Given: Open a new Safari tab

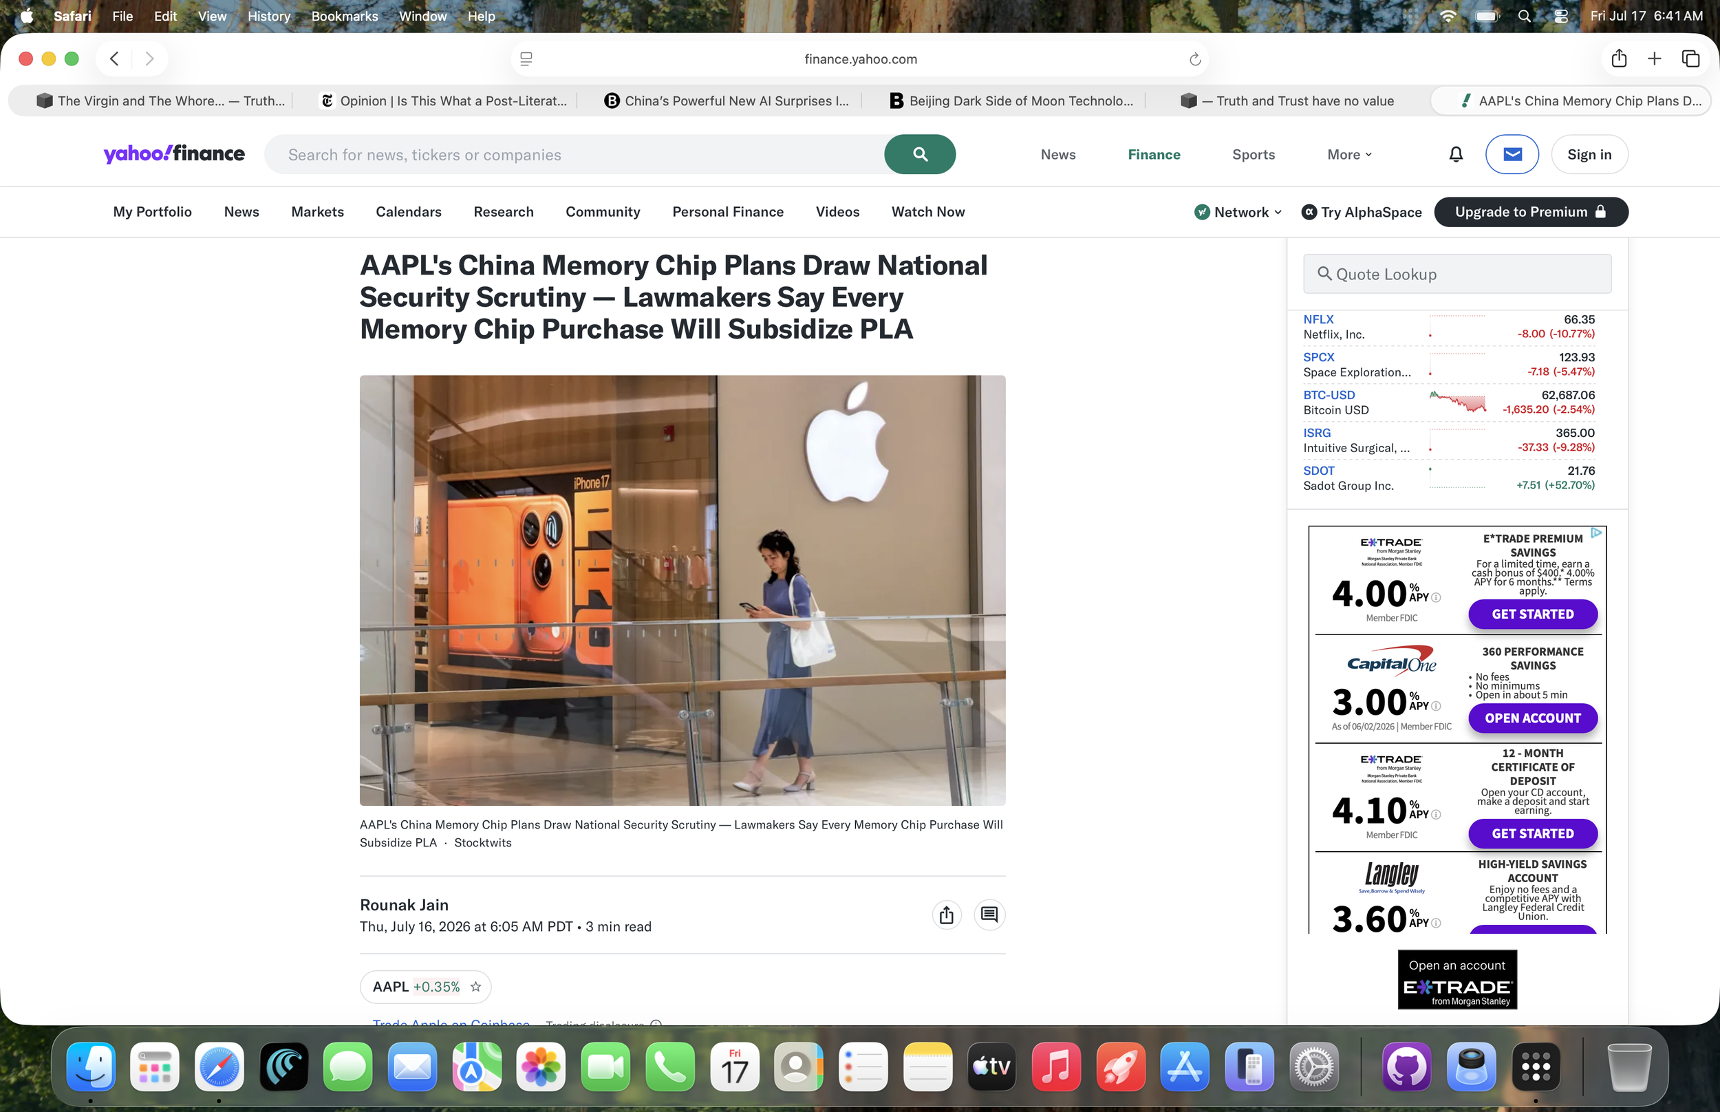Looking at the screenshot, I should click(1655, 58).
